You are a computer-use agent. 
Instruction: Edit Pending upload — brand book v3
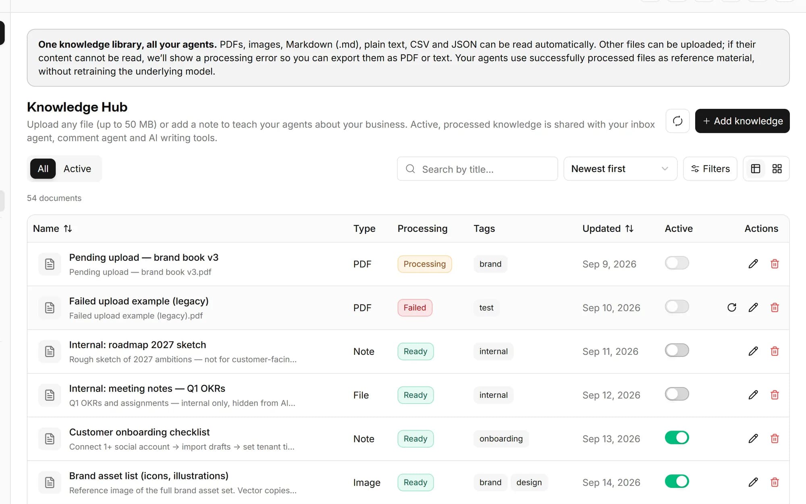click(753, 264)
